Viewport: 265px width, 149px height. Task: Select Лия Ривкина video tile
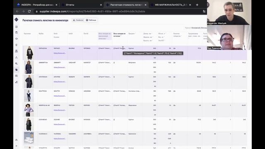click(229, 38)
